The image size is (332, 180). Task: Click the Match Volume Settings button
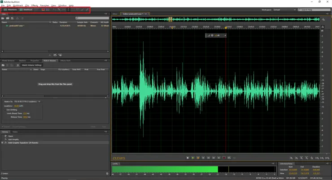tap(31, 65)
